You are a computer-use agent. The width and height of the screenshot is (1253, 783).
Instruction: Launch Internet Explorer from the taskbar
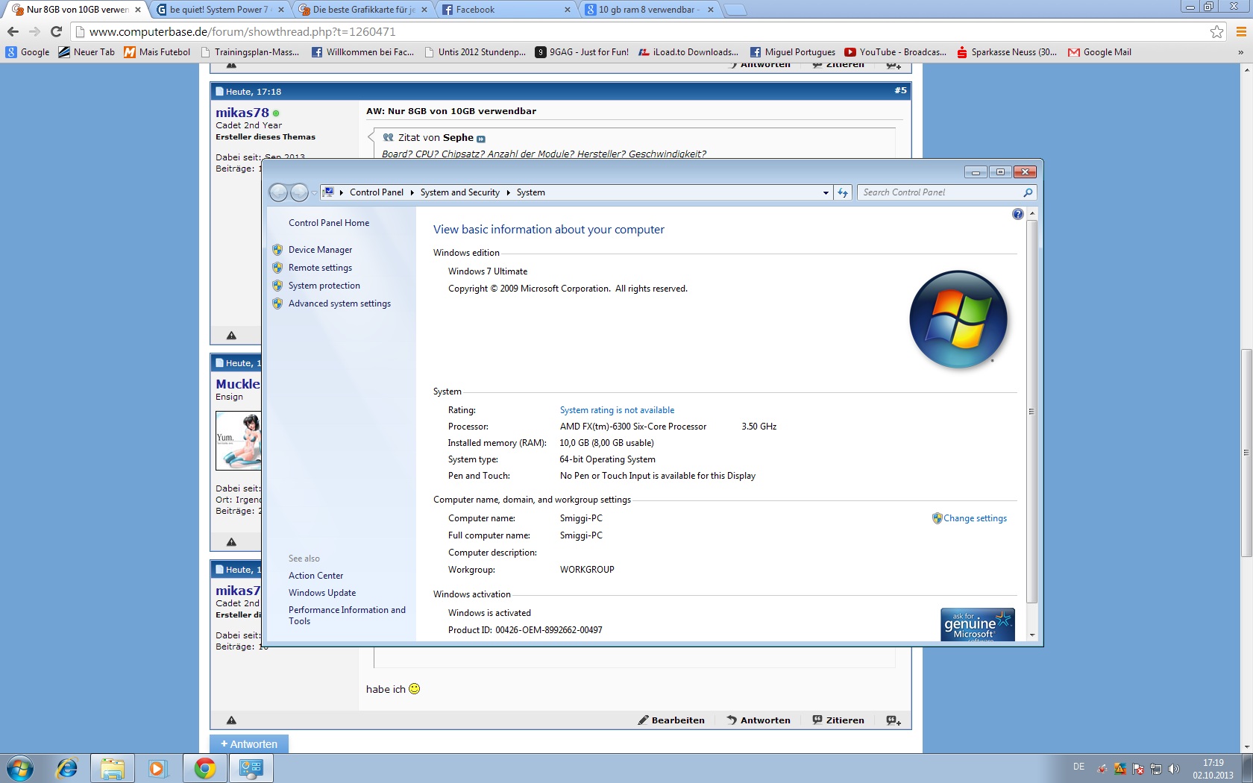[x=66, y=768]
